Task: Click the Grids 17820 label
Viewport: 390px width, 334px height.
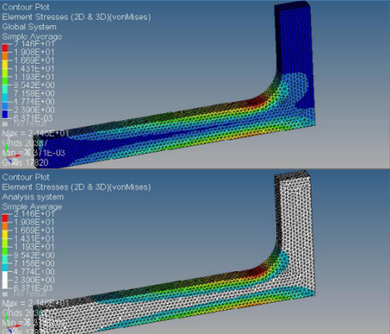Action: (25, 163)
